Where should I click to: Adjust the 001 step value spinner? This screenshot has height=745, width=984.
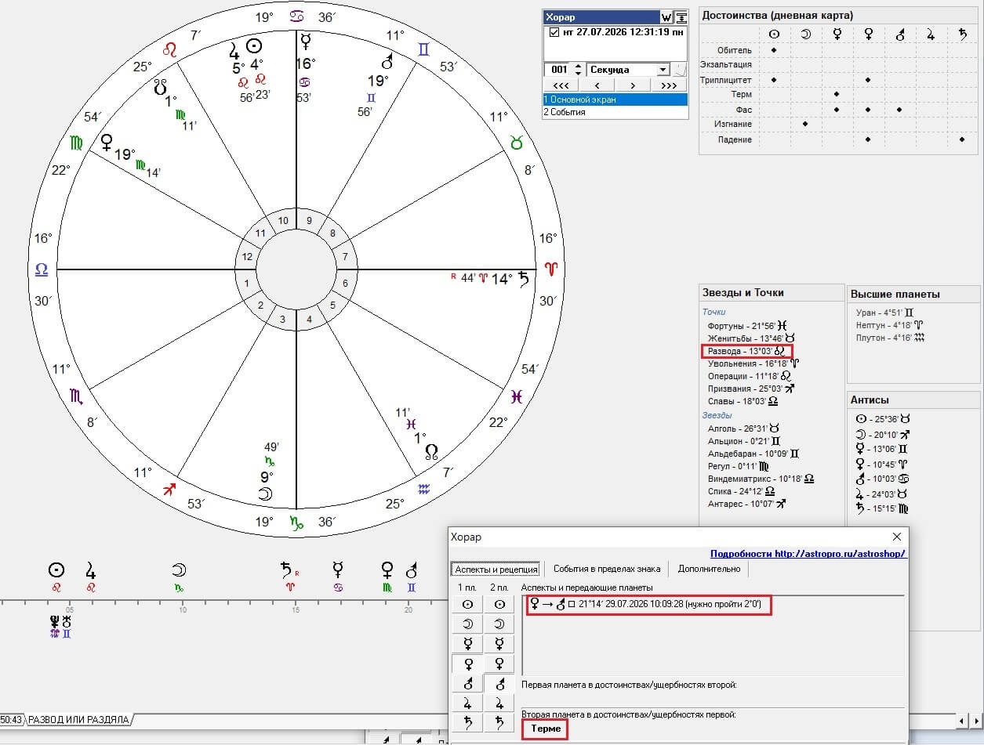click(x=578, y=70)
